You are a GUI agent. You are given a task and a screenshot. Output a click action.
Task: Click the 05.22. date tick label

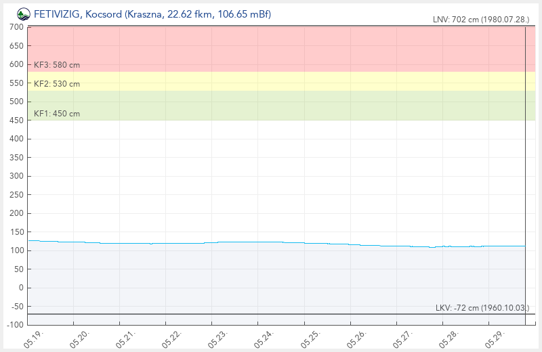pos(171,339)
